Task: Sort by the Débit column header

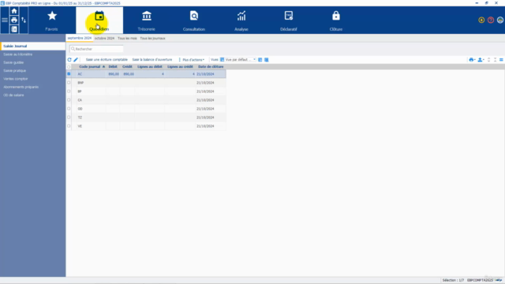Action: pos(113,66)
